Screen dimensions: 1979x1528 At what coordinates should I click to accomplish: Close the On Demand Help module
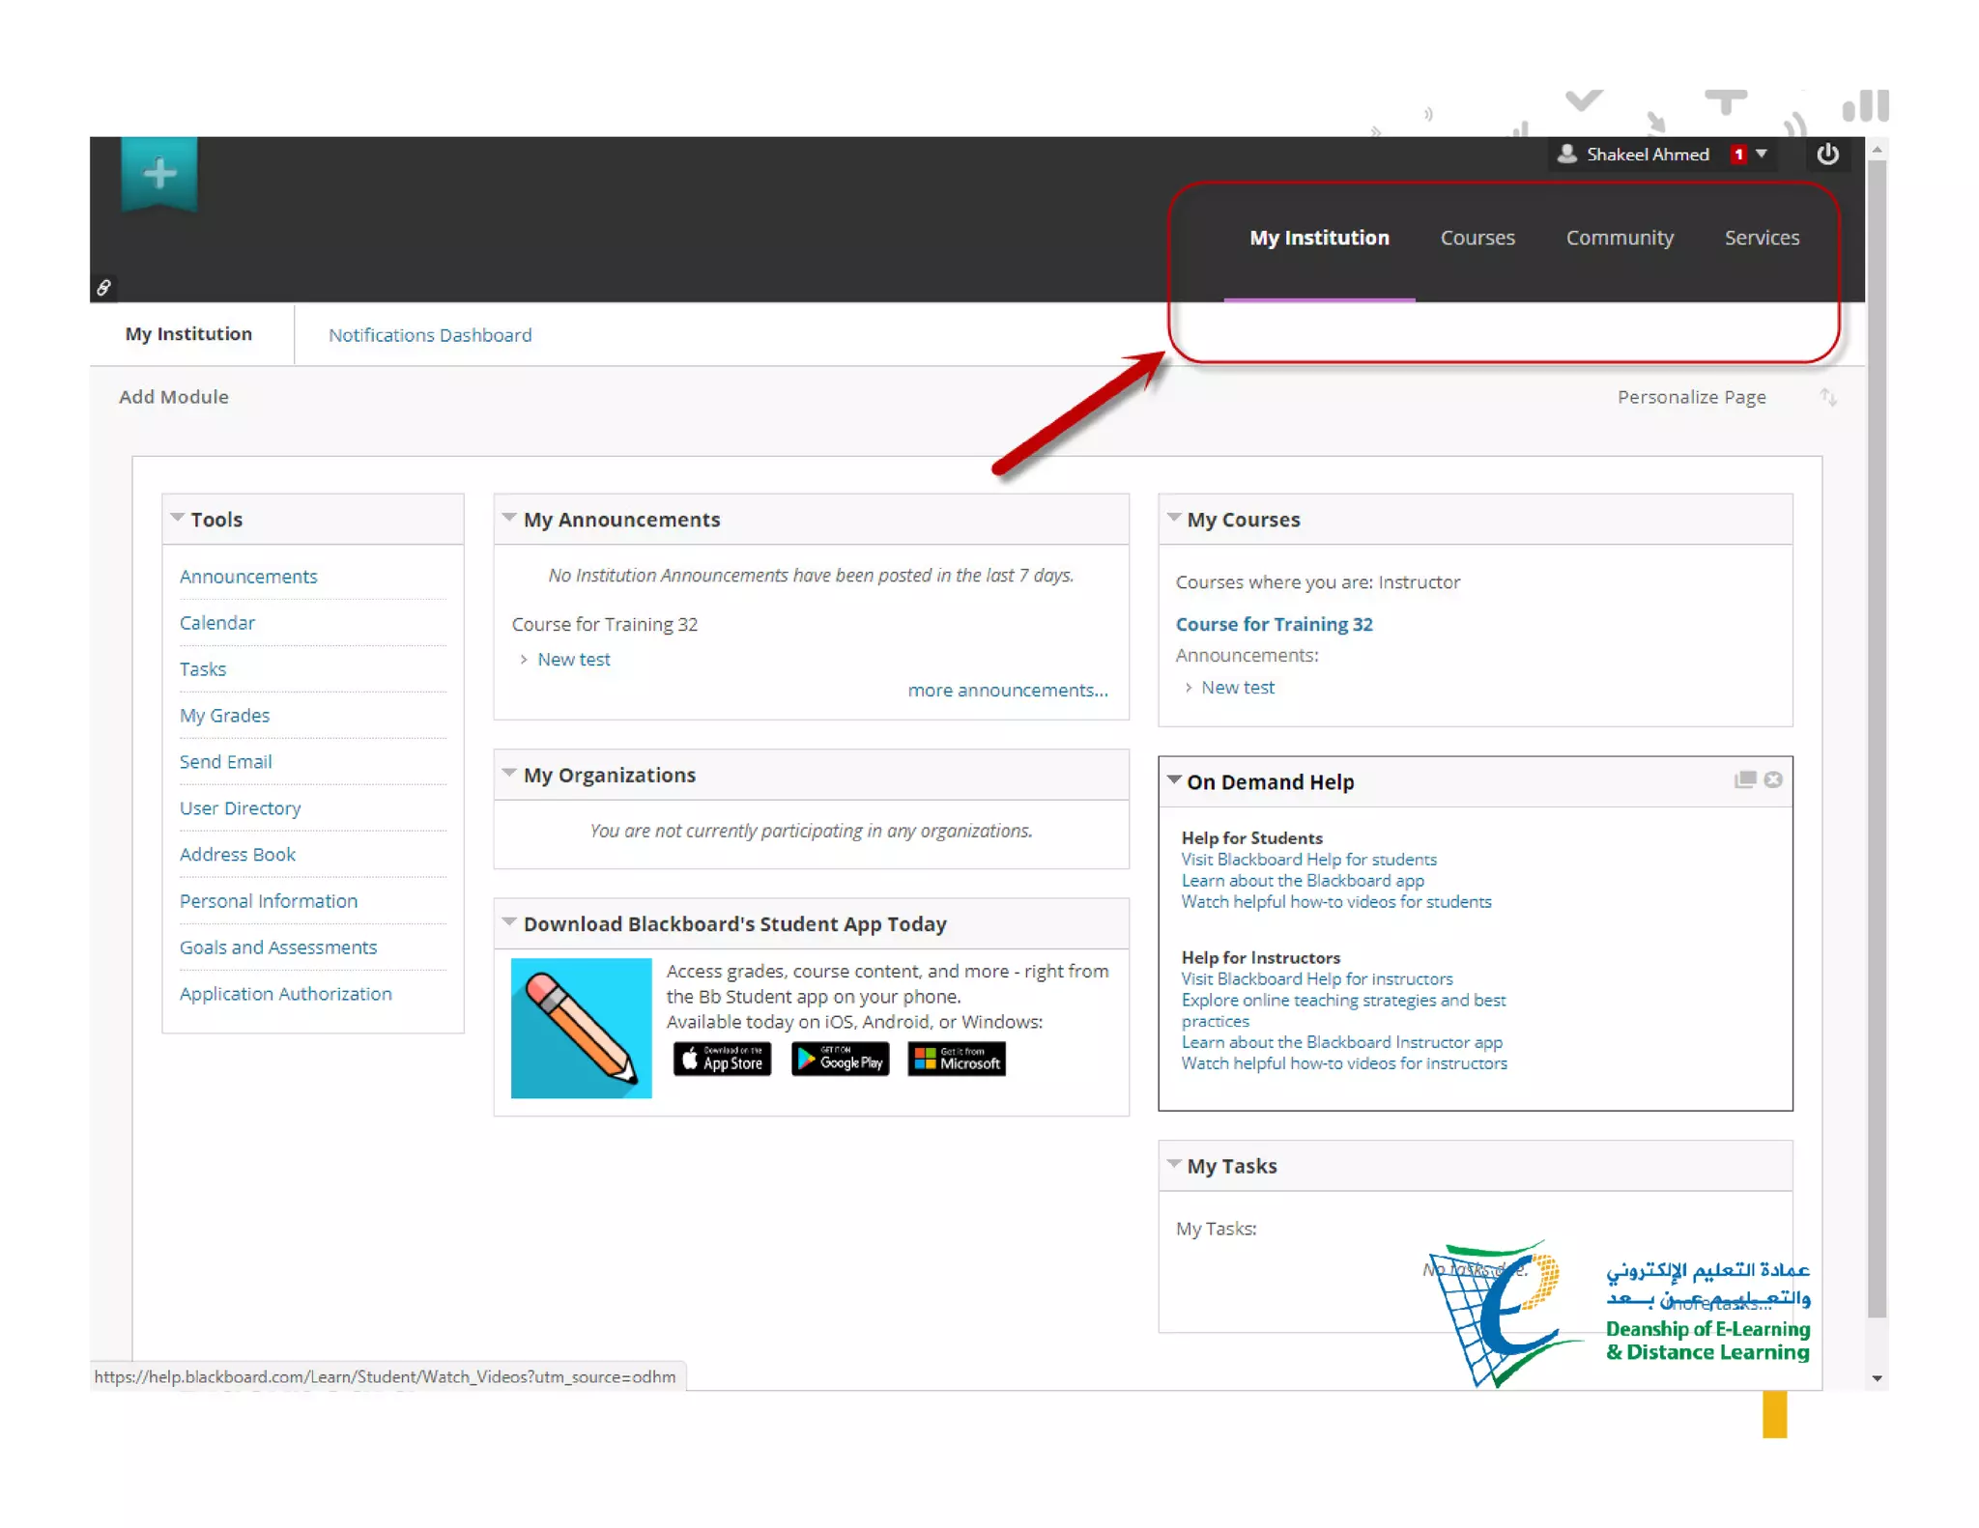coord(1773,779)
